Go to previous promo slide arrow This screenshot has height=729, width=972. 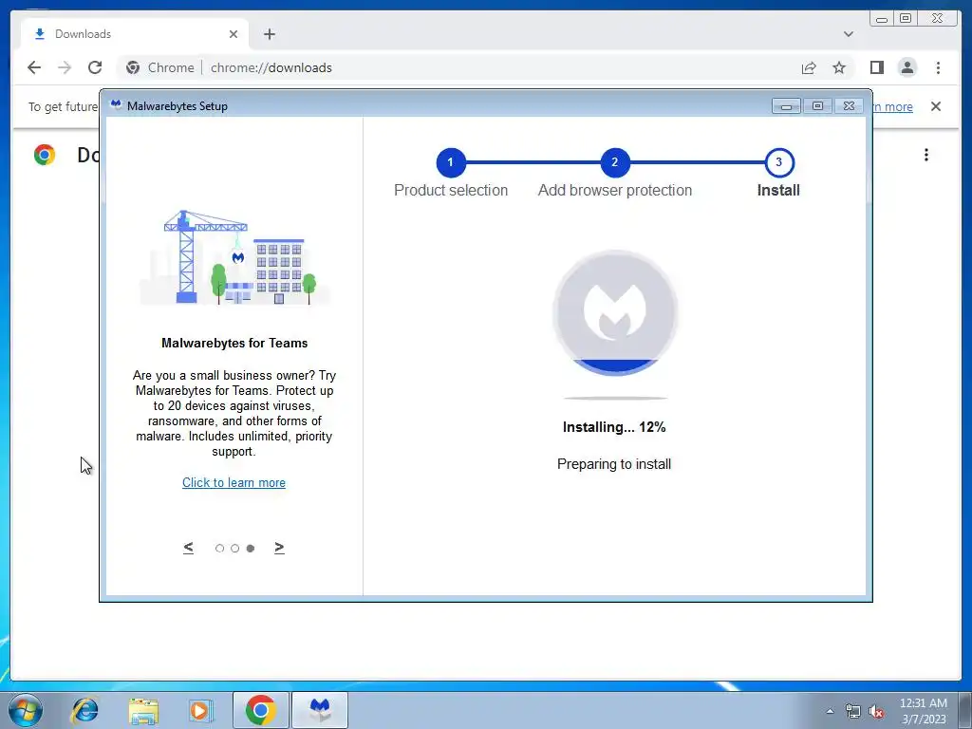[x=189, y=548]
